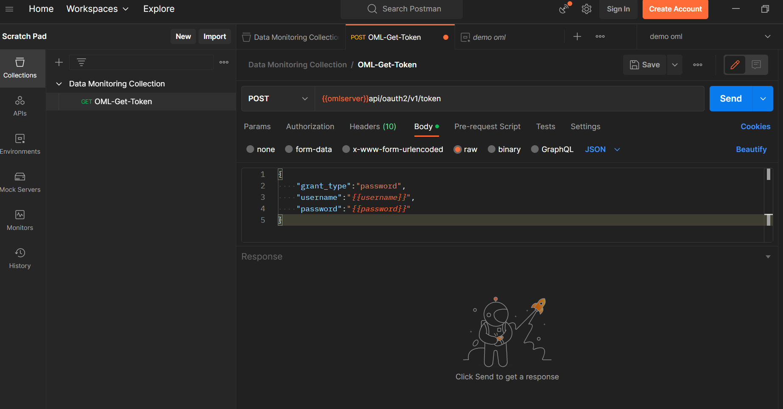This screenshot has height=409, width=783.
Task: Open Mock Servers in the sidebar
Action: pyautogui.click(x=20, y=182)
